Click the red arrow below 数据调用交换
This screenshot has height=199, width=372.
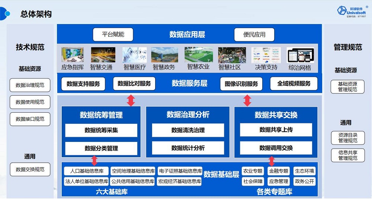pos(272,161)
